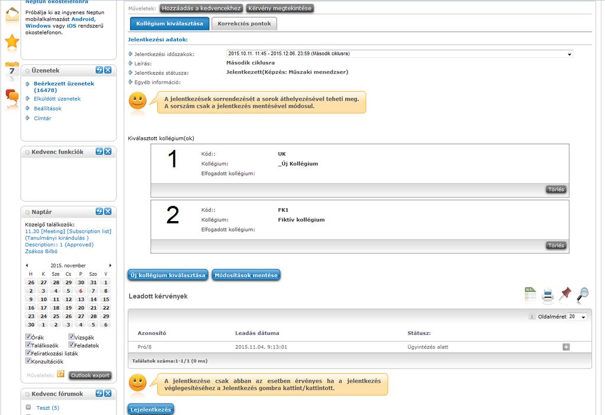This screenshot has height=415, width=605.
Task: Select November 30 in the calendar
Action: 31,325
